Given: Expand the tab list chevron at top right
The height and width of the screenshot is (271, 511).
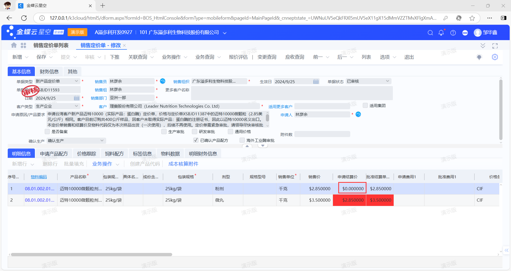Looking at the screenshot, I should [x=483, y=46].
